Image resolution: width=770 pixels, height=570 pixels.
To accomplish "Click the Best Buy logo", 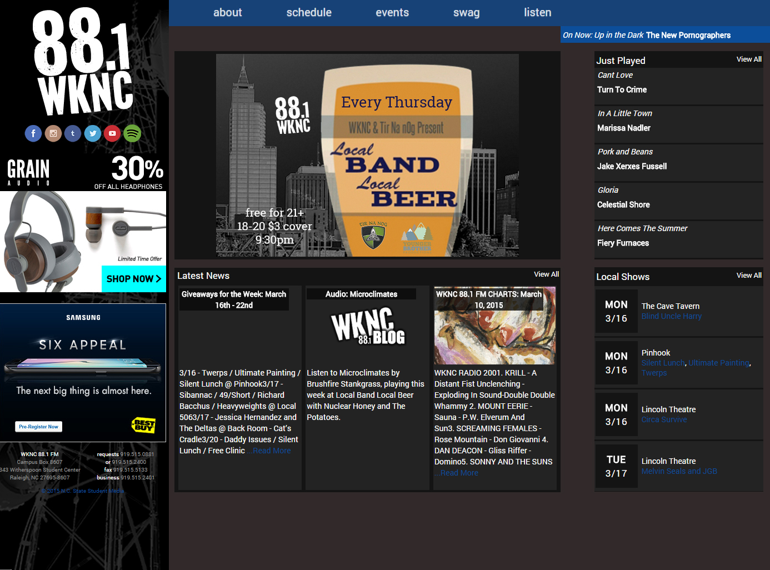I will pyautogui.click(x=143, y=426).
